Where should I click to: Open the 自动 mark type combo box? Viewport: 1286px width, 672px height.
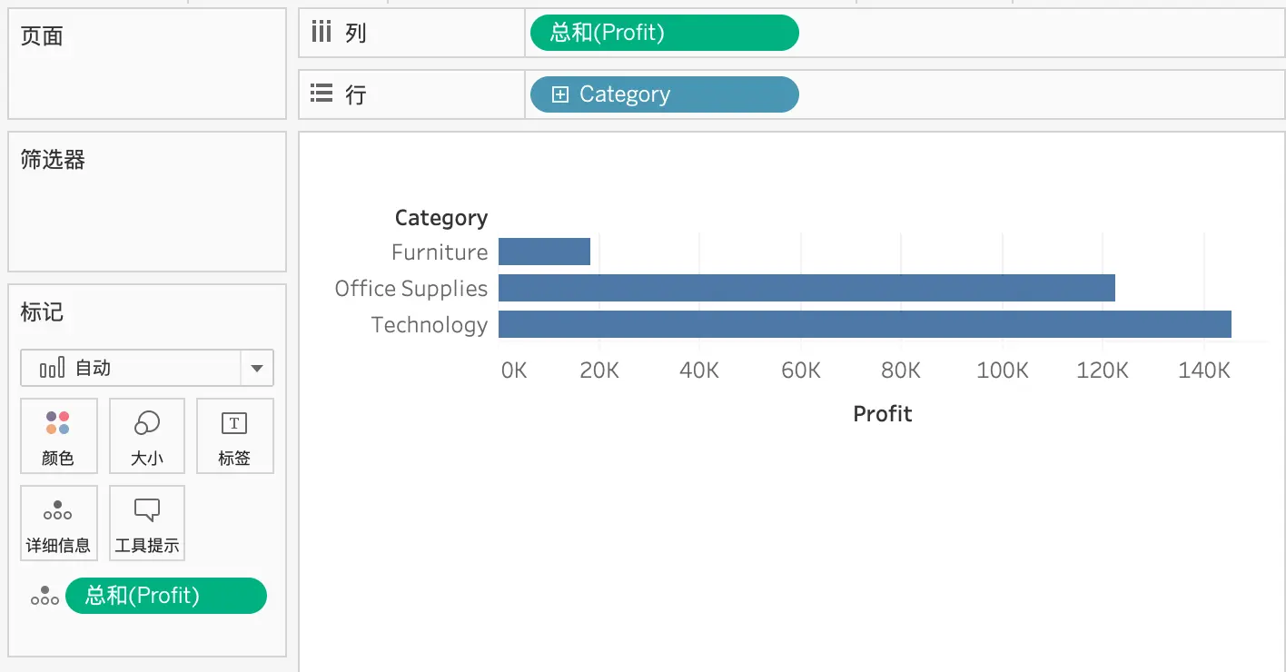click(147, 369)
